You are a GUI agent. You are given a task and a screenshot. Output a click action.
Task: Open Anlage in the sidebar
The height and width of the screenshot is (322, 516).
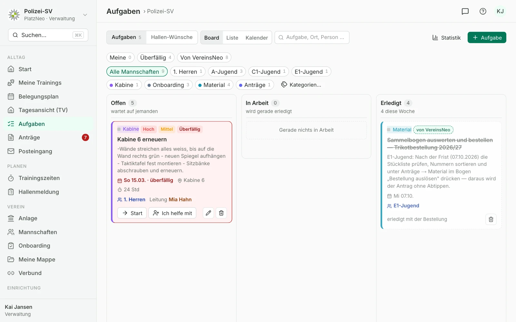[x=48, y=218]
